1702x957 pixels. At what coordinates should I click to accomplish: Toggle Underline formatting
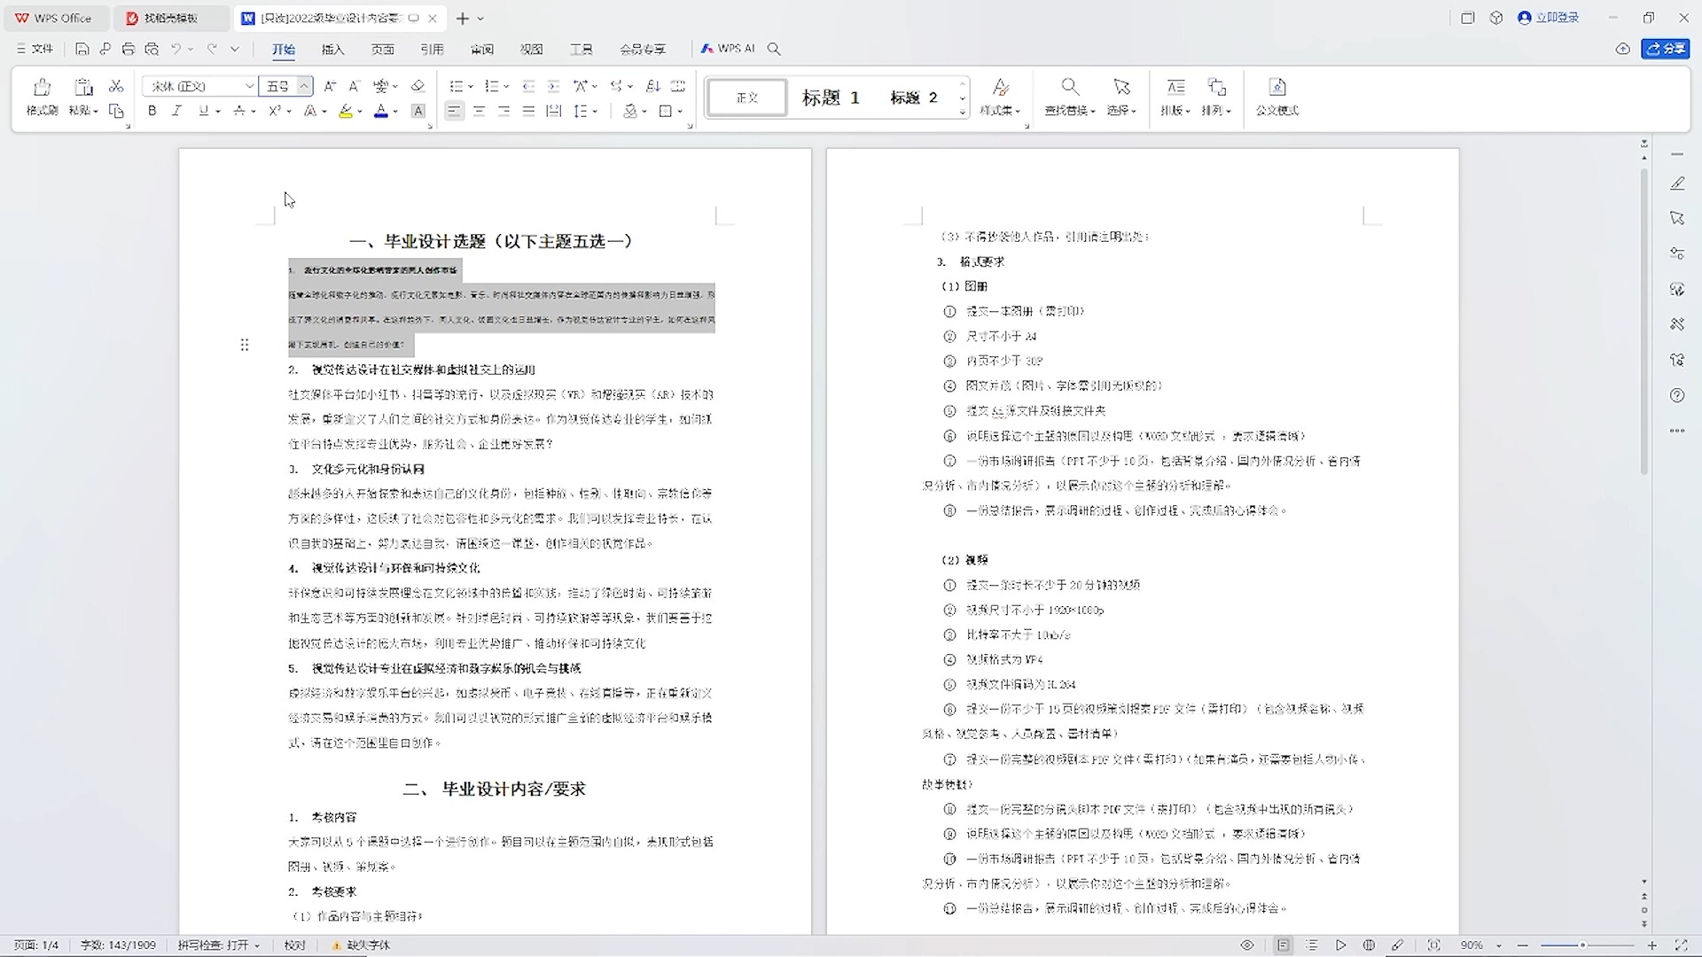(204, 111)
